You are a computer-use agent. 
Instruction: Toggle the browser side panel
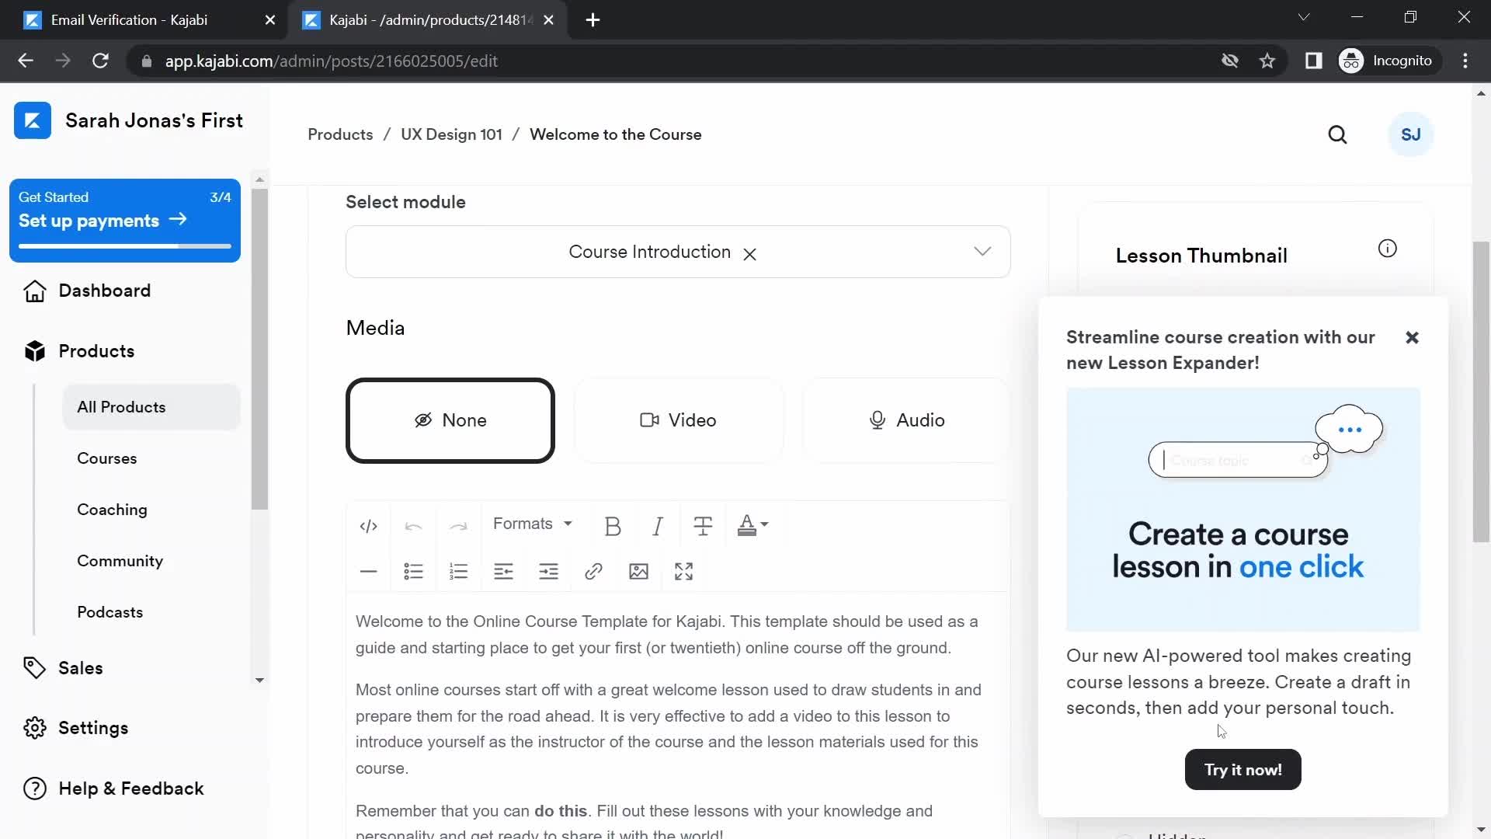pyautogui.click(x=1313, y=61)
